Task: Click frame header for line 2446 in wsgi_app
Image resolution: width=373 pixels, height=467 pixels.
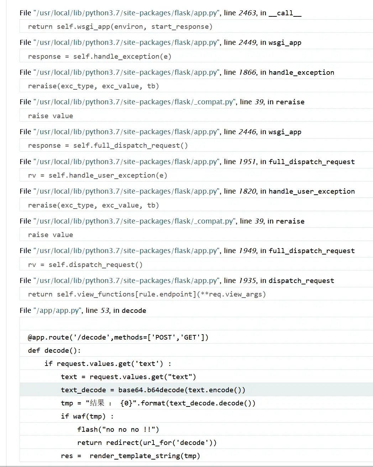Action: (160, 132)
